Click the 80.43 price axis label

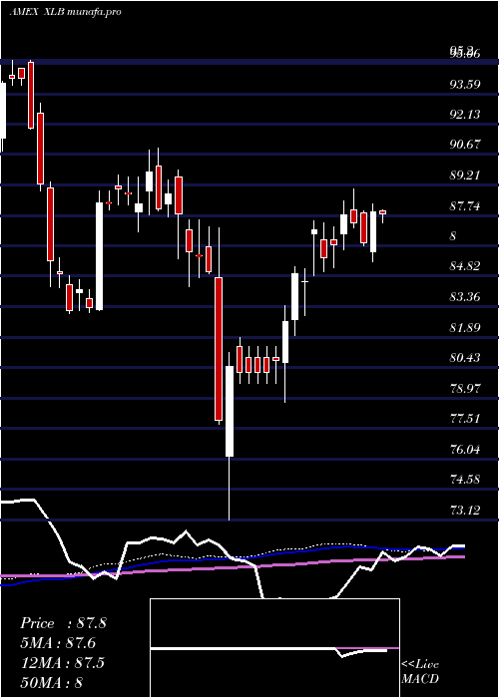(x=465, y=358)
